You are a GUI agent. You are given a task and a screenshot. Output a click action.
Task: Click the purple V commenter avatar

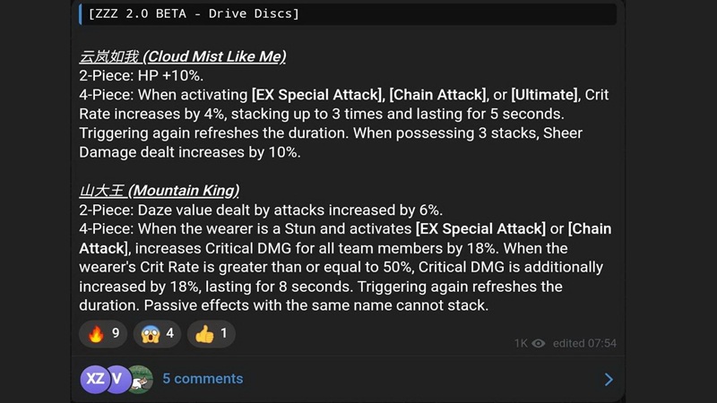click(x=117, y=379)
